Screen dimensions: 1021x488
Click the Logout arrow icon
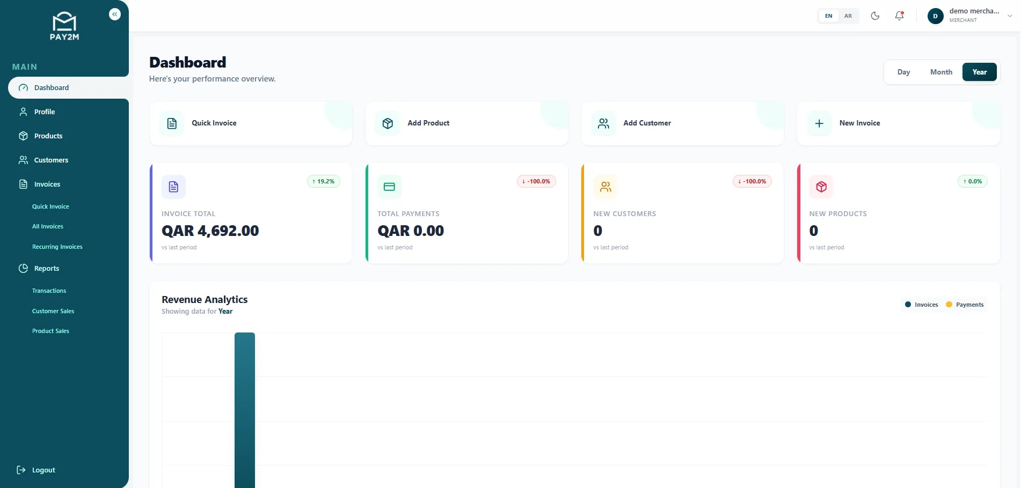coord(21,470)
